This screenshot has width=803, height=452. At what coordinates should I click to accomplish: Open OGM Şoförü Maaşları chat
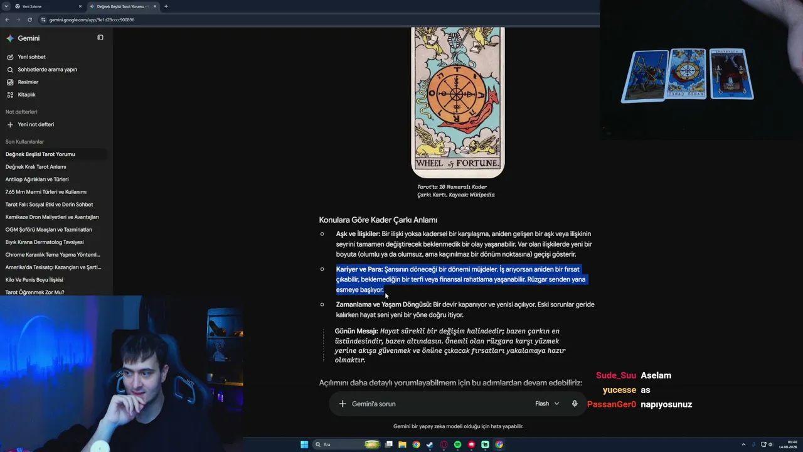49,230
